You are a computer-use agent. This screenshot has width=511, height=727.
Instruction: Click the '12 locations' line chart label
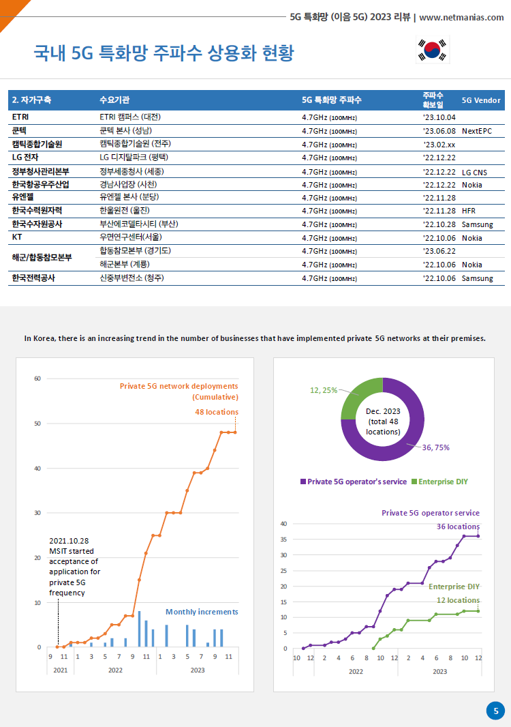coord(458,600)
